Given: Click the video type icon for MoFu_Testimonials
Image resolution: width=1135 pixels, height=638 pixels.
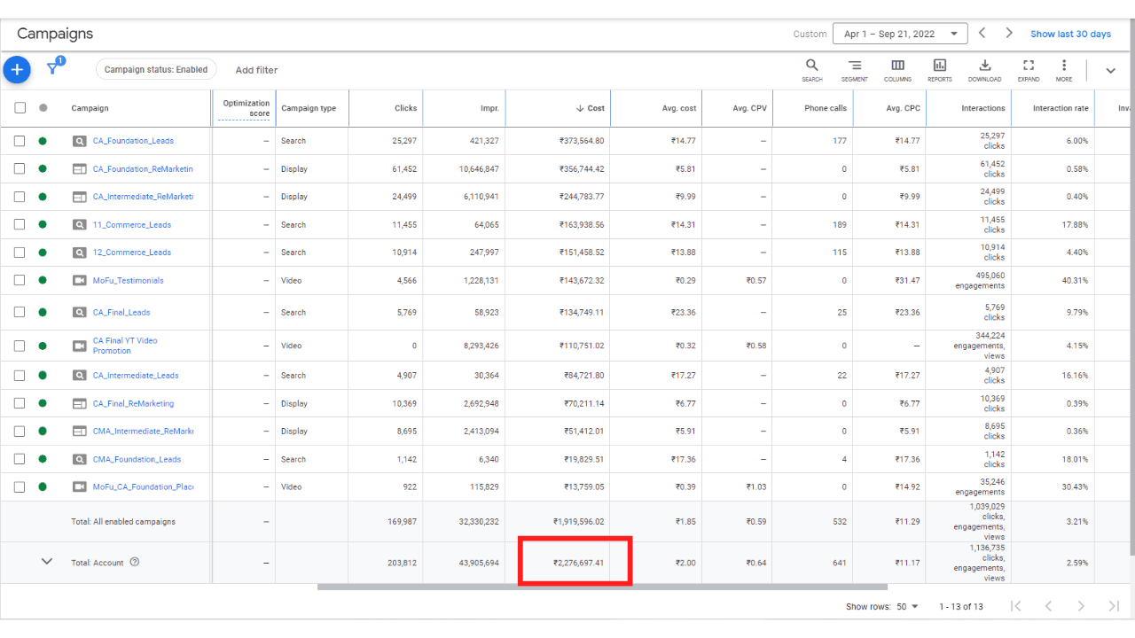Looking at the screenshot, I should click(x=80, y=281).
